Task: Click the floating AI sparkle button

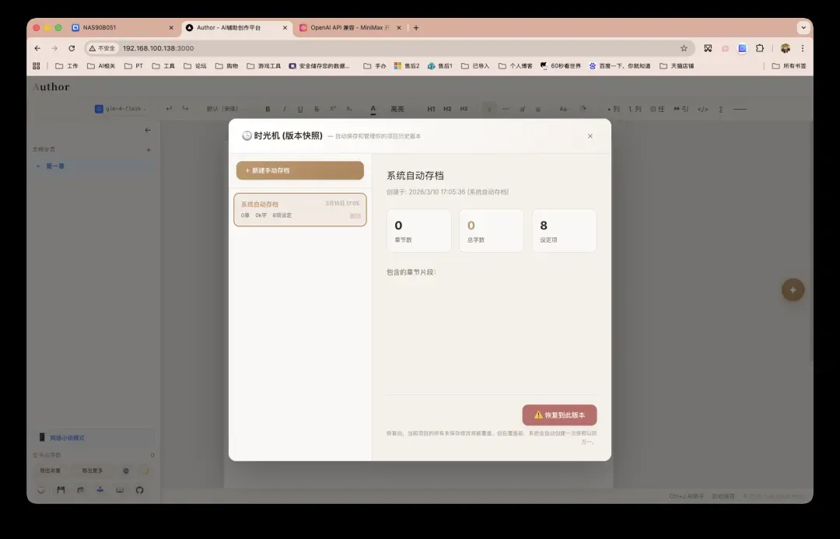Action: pos(793,290)
